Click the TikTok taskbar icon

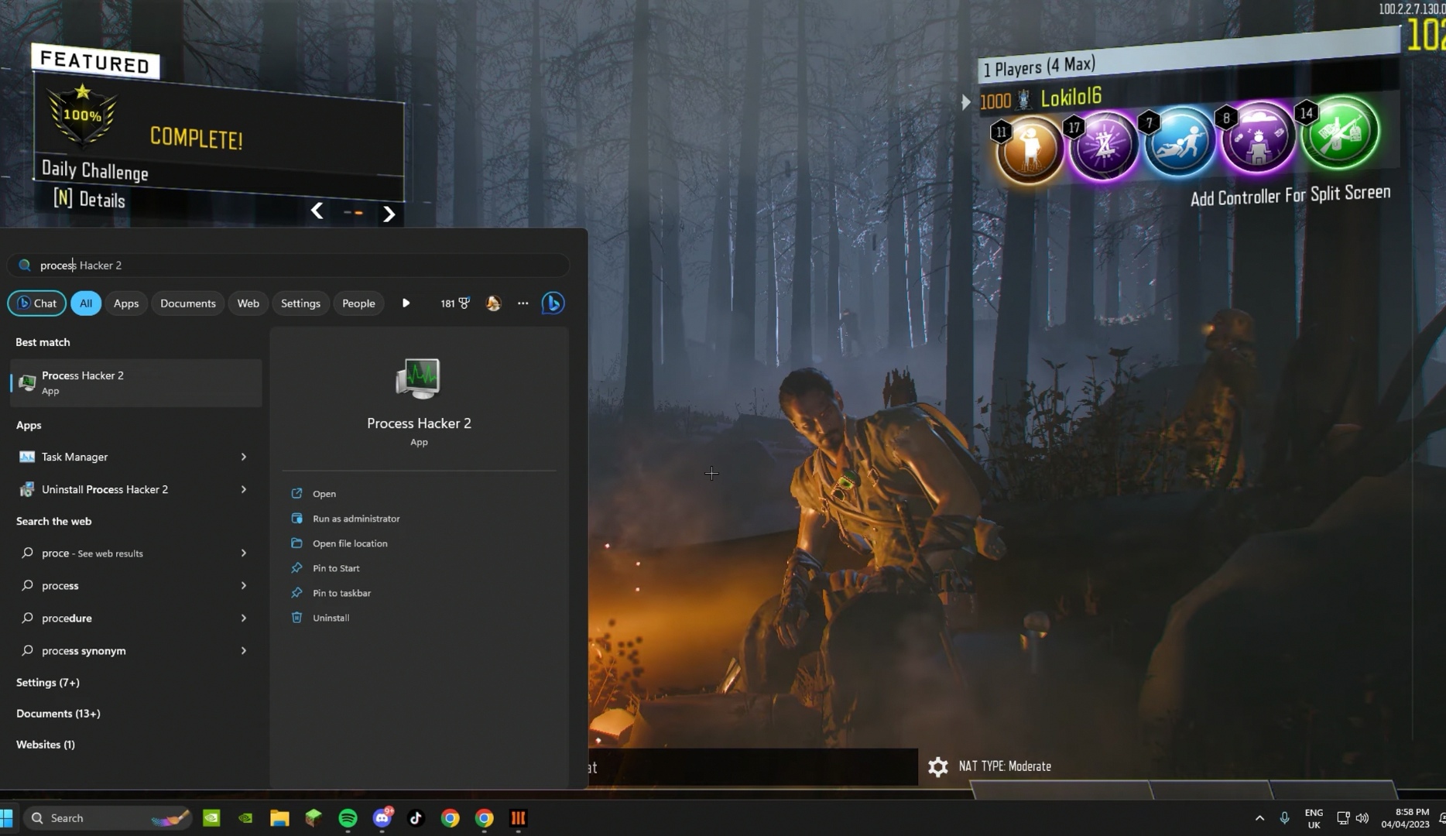coord(416,818)
